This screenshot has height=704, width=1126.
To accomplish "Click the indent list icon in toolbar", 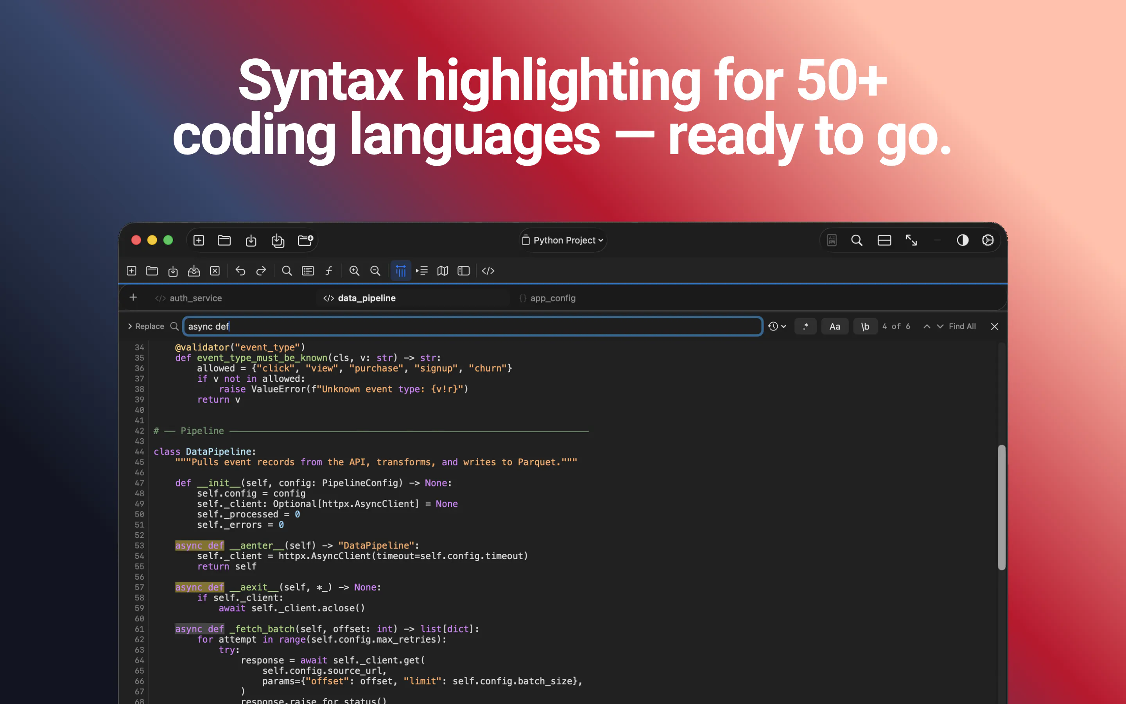I will point(421,271).
